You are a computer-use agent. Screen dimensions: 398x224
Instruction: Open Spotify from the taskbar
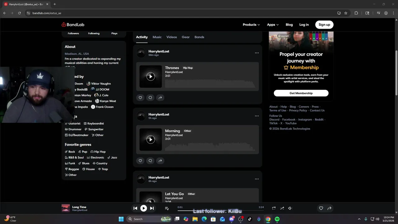[277, 219]
